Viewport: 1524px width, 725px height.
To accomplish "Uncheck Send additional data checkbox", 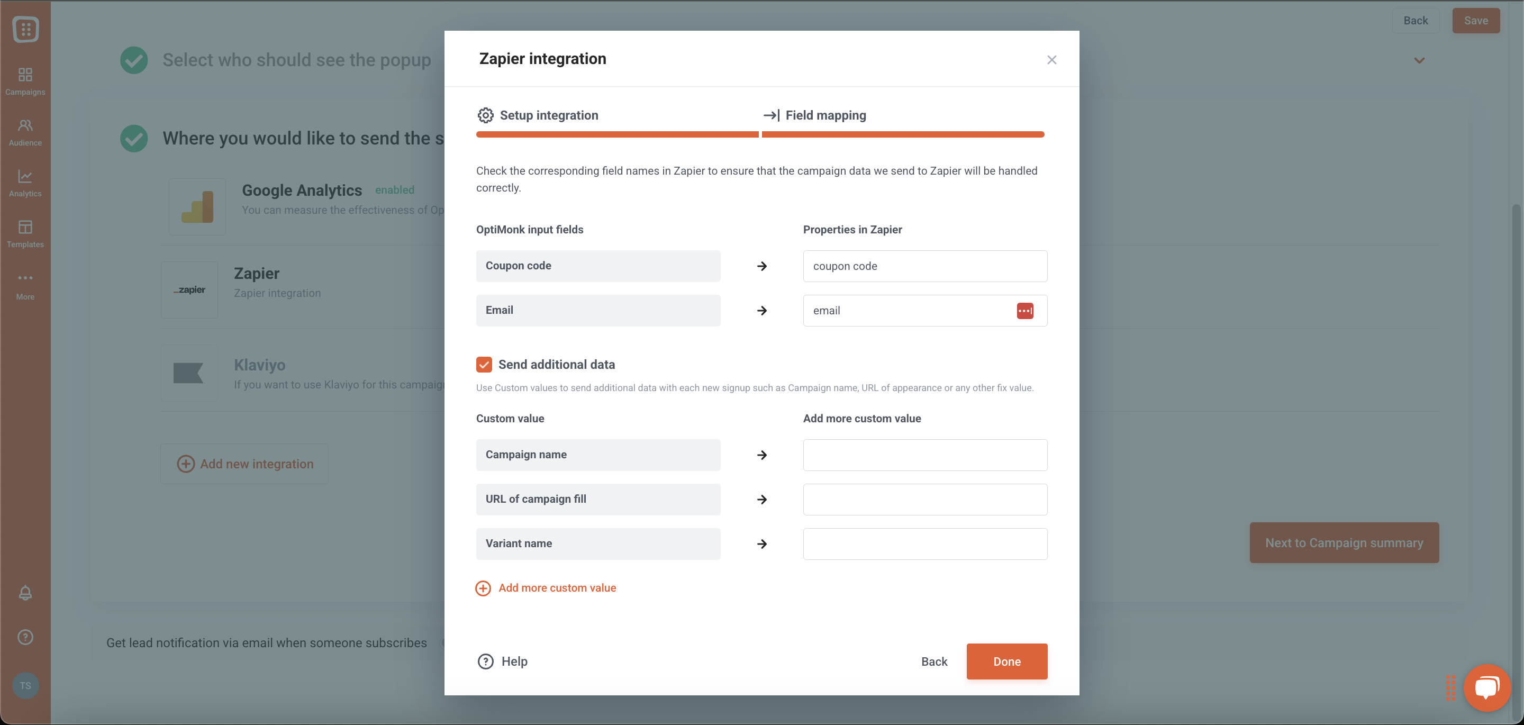I will (x=483, y=365).
